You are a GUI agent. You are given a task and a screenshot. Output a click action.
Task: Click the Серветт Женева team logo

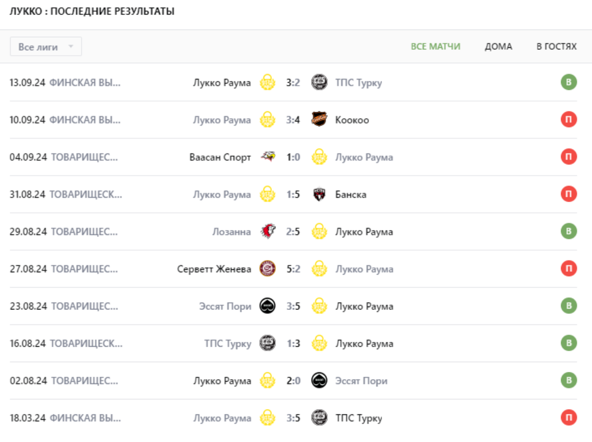point(267,268)
